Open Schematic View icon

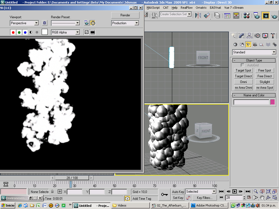click(x=236, y=16)
